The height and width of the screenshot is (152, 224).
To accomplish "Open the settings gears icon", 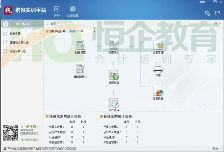I will [208, 13].
